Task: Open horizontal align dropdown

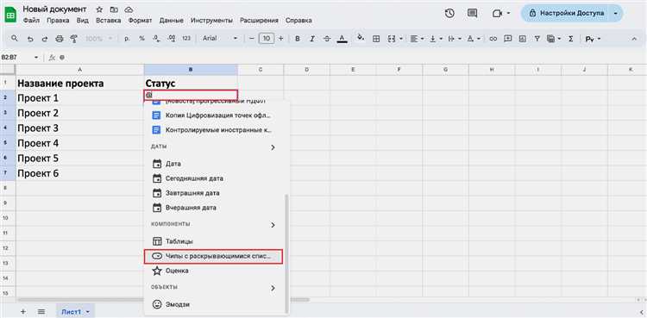Action: pyautogui.click(x=417, y=39)
